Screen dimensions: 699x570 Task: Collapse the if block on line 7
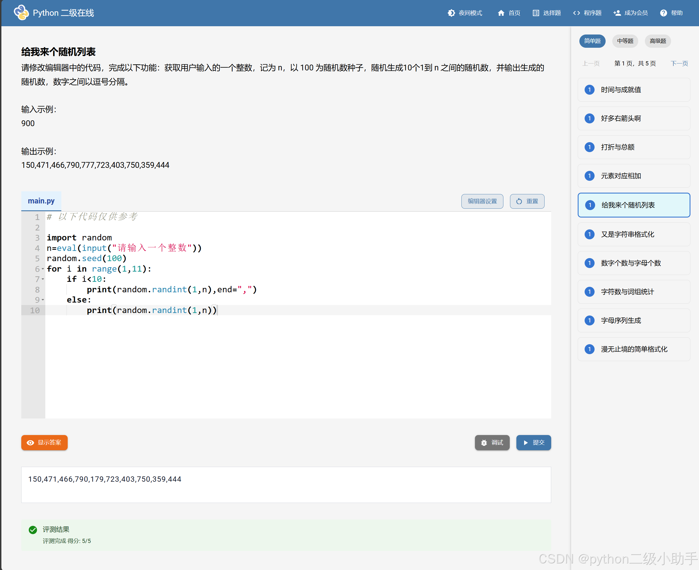click(x=43, y=279)
